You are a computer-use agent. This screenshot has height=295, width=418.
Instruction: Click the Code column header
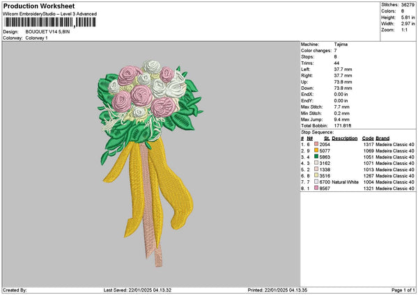[x=368, y=138]
